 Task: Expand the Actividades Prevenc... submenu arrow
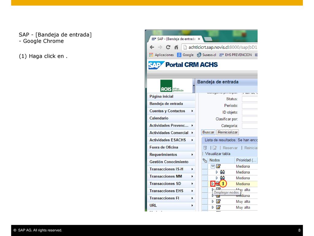(x=192, y=125)
